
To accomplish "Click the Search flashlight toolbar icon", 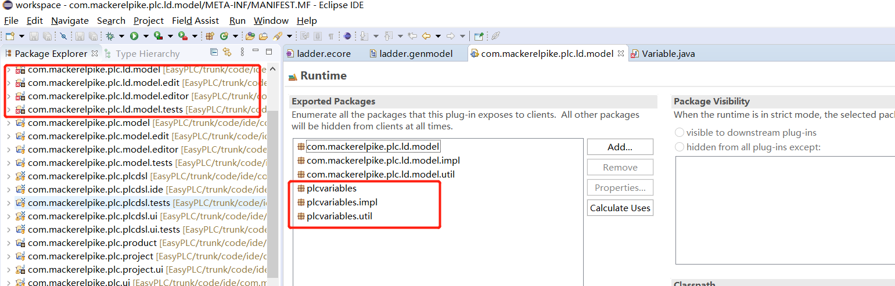I will pyautogui.click(x=278, y=36).
